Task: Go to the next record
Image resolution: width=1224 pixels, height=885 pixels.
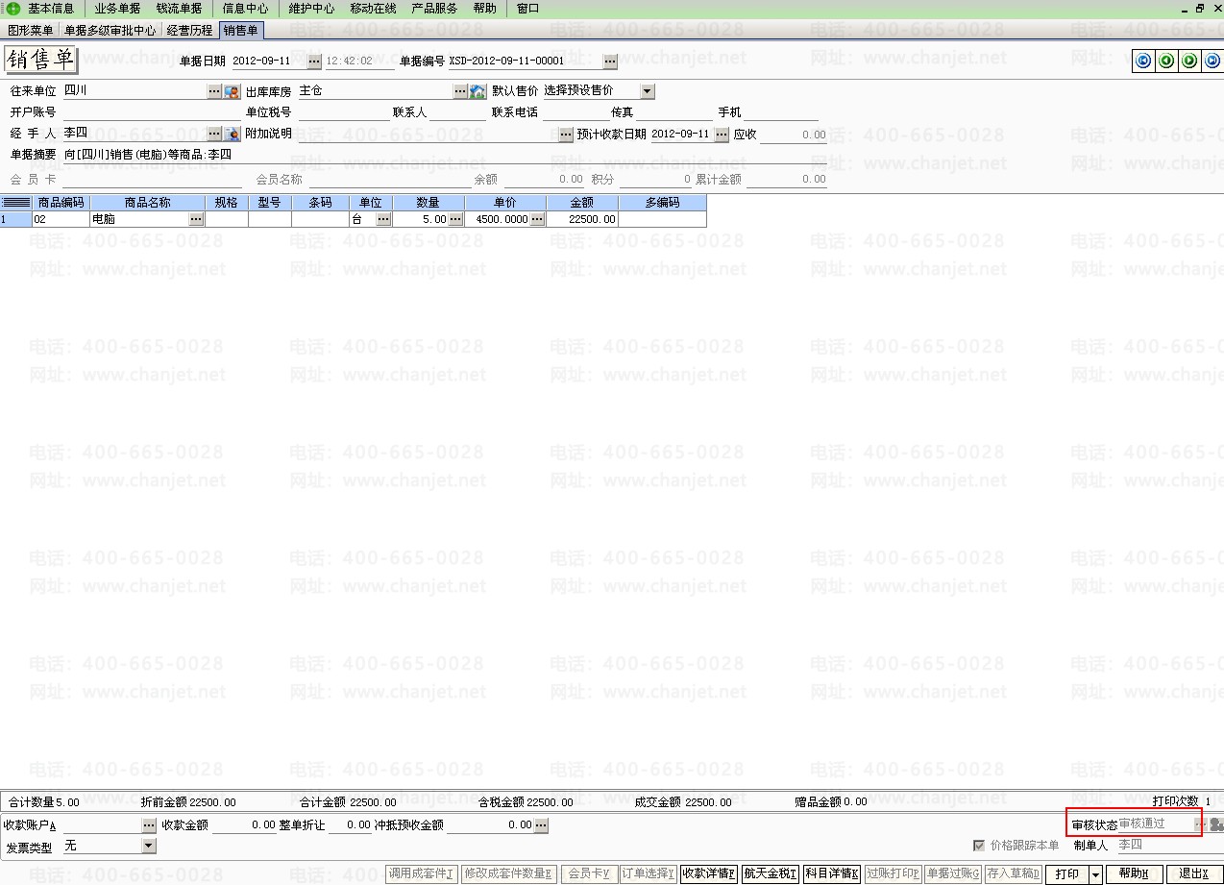Action: tap(1189, 61)
